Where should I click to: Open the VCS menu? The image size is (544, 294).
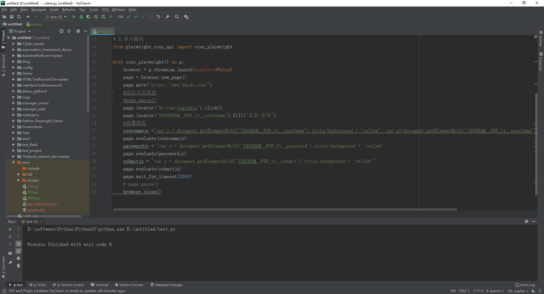(x=105, y=9)
